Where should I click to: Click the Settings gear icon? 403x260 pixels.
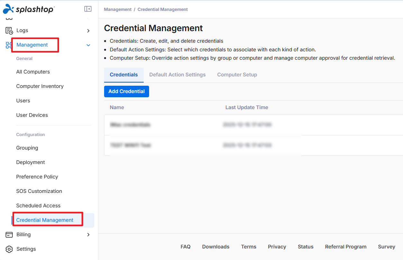[x=9, y=249]
